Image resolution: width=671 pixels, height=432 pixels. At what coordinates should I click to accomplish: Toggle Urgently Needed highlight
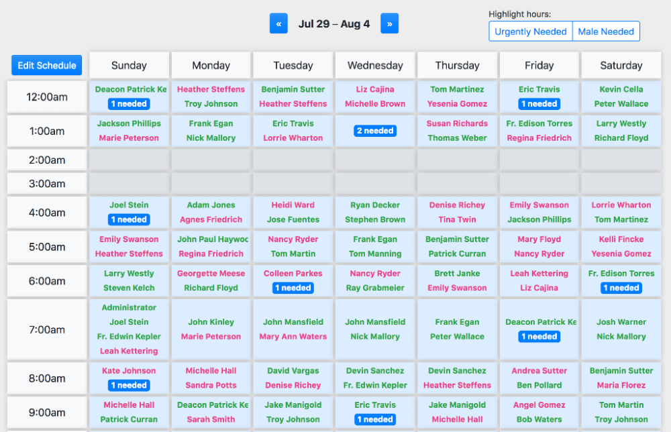coord(530,32)
